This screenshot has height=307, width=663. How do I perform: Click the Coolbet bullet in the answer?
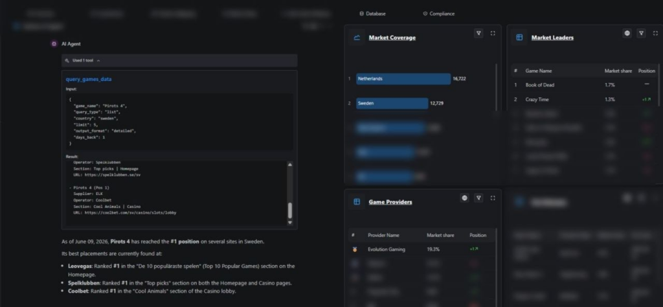[152, 291]
